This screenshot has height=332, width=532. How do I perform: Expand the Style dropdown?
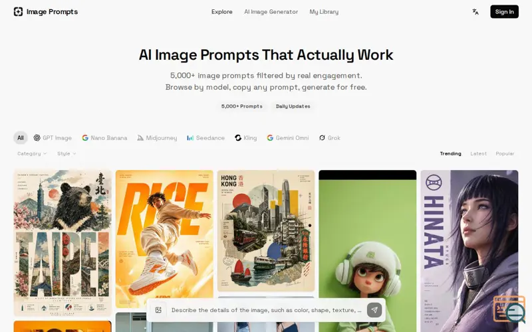[x=66, y=153]
